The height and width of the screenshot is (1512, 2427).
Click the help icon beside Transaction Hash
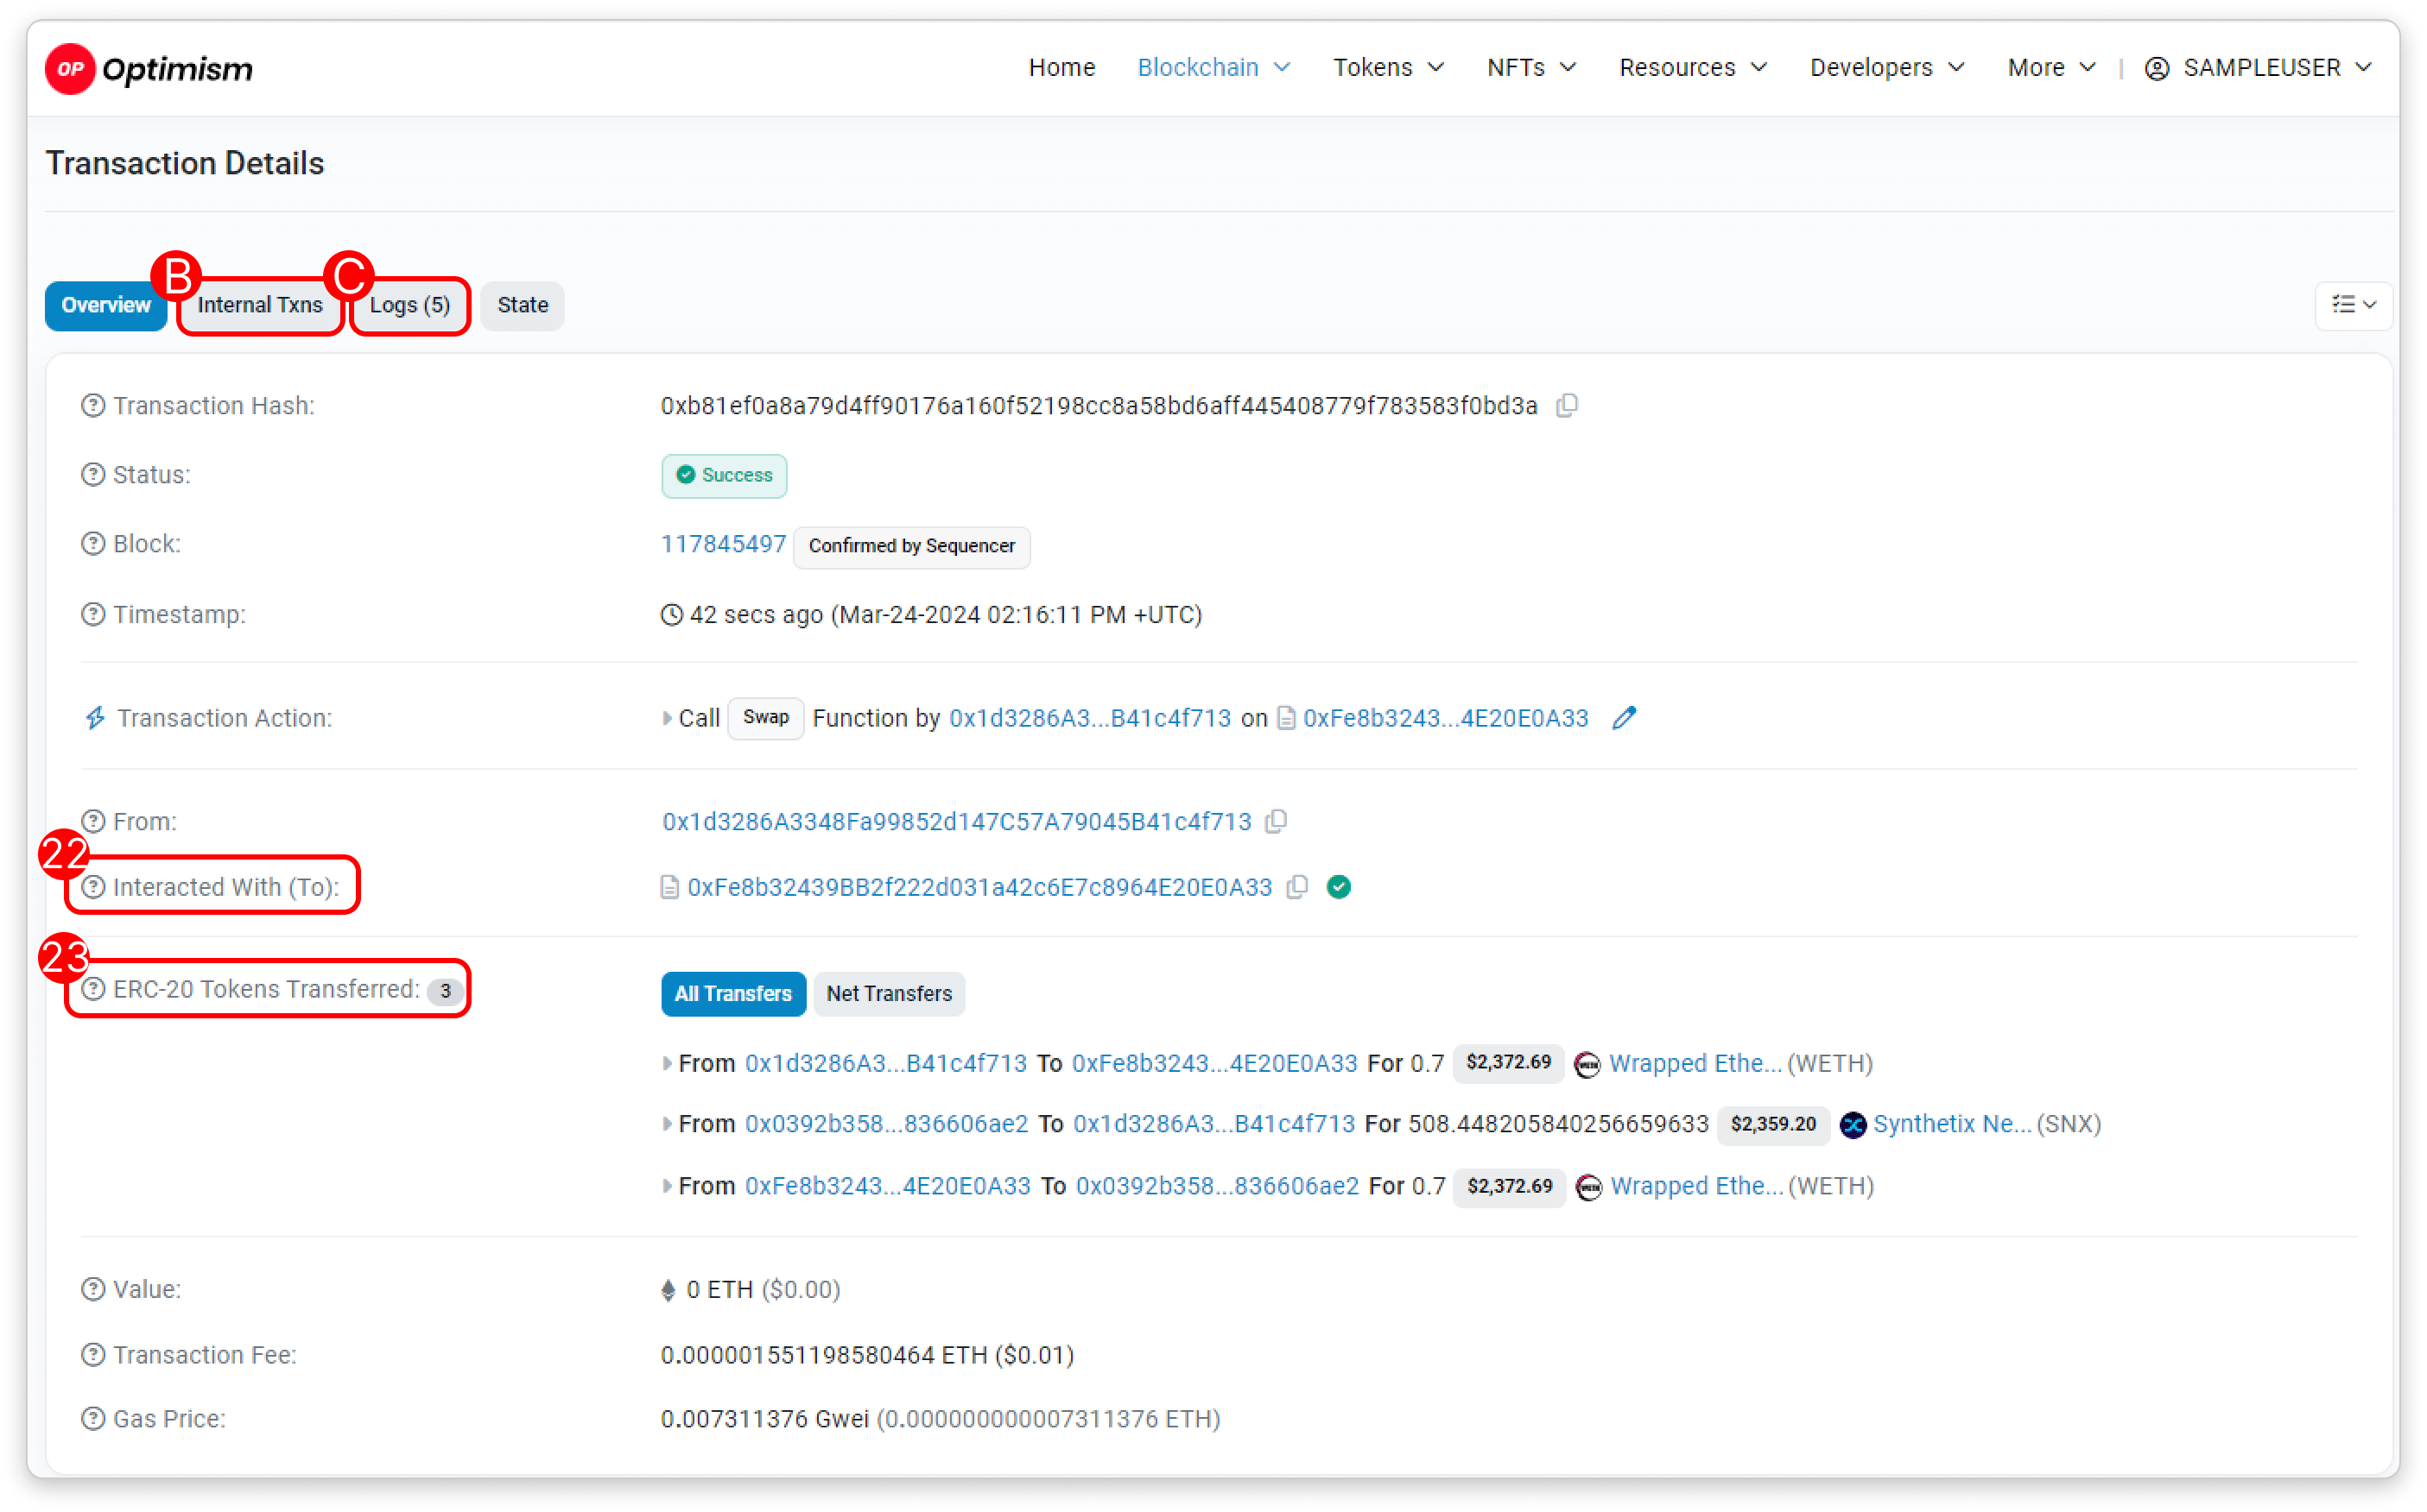tap(93, 406)
